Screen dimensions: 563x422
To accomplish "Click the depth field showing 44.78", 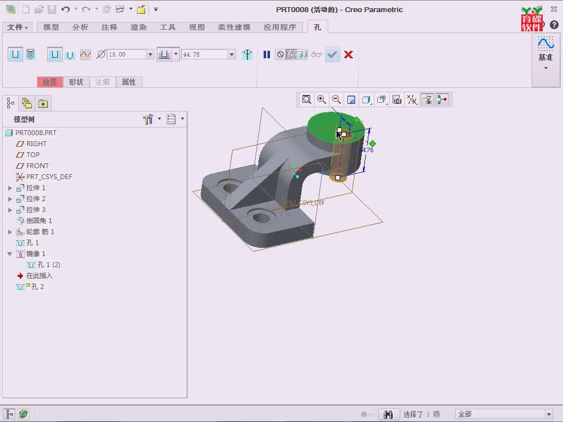I will coord(205,54).
